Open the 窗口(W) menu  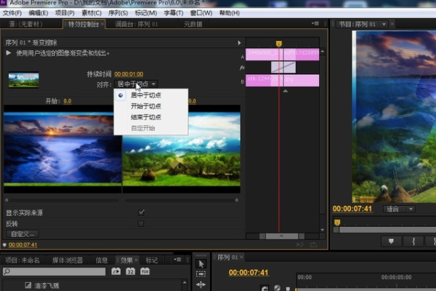pyautogui.click(x=201, y=13)
